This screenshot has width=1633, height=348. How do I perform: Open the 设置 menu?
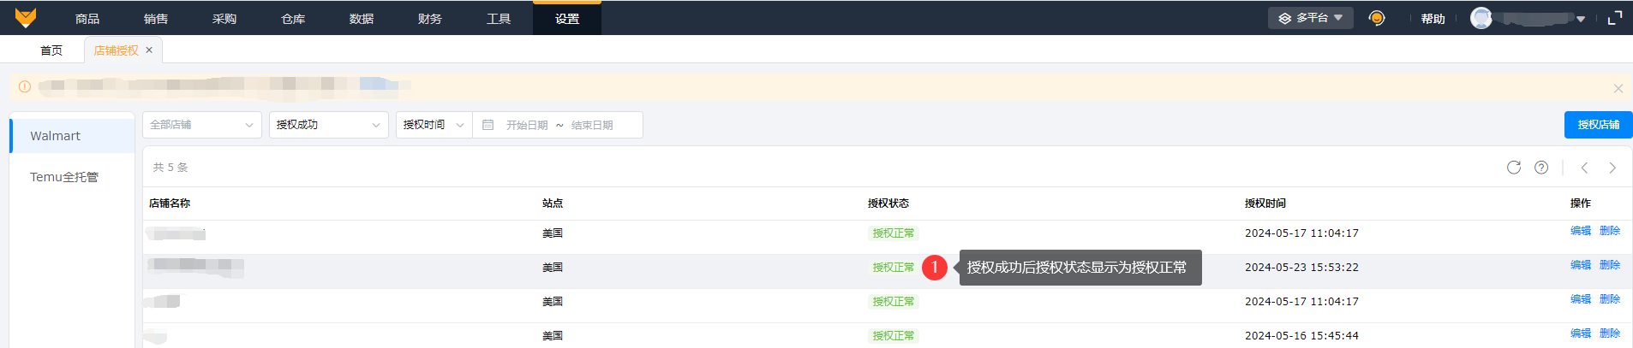point(567,19)
